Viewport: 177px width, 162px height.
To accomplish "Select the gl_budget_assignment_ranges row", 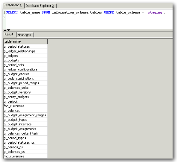I will click(26, 115).
